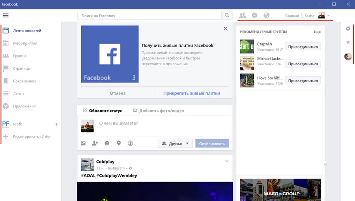
Task: Switch to Добавить фото/видео tab
Action: point(159,111)
